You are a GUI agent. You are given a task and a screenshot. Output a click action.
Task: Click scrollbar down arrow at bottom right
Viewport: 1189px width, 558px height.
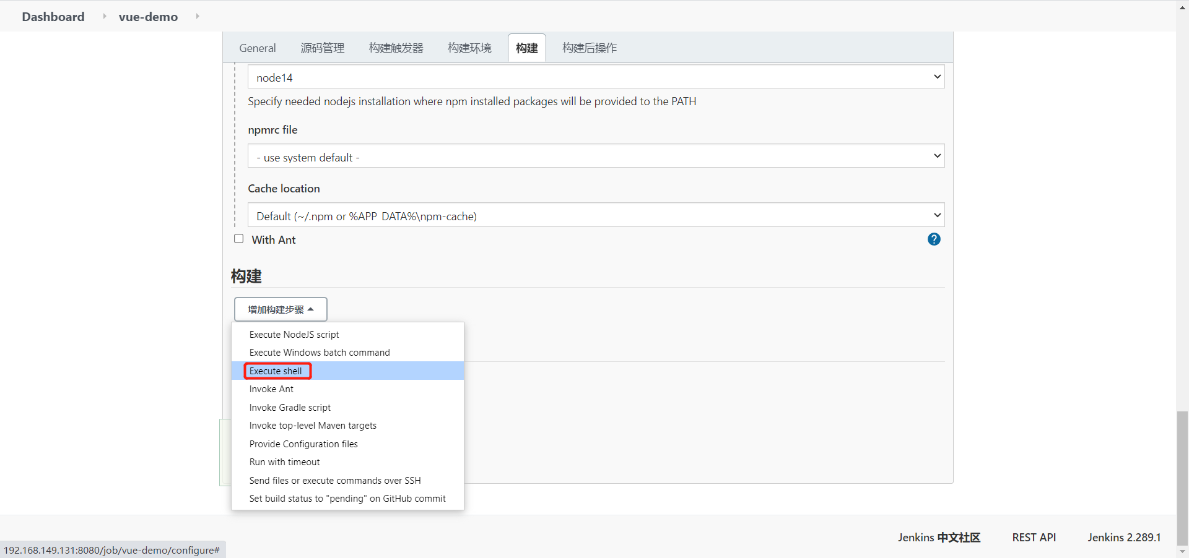[x=1183, y=552]
